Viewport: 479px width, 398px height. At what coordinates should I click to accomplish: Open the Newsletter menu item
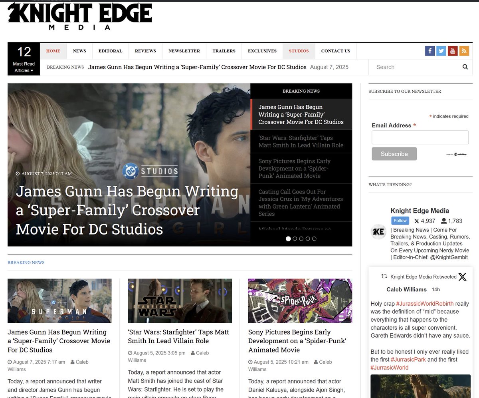(184, 51)
